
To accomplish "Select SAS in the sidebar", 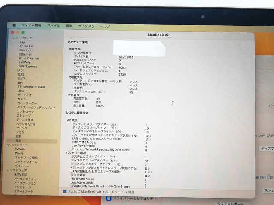I will pyautogui.click(x=21, y=74).
